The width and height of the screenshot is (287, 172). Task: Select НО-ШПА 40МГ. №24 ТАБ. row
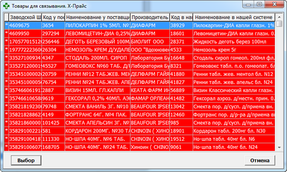point(140,147)
